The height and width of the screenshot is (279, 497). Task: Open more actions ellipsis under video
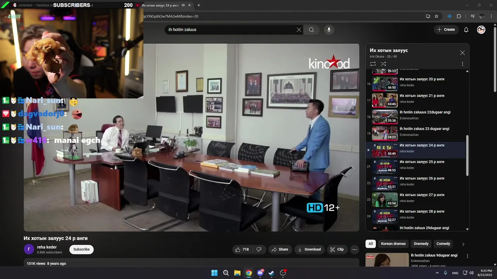coord(355,250)
